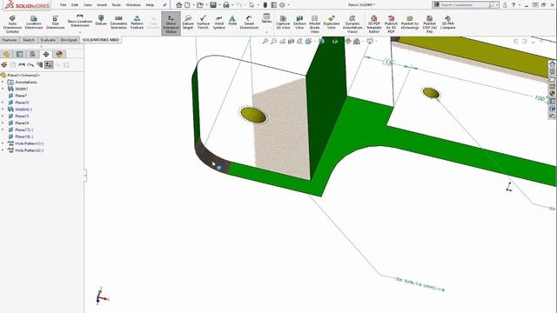This screenshot has height=313, width=557.
Task: Save the current document
Action: pos(213,5)
